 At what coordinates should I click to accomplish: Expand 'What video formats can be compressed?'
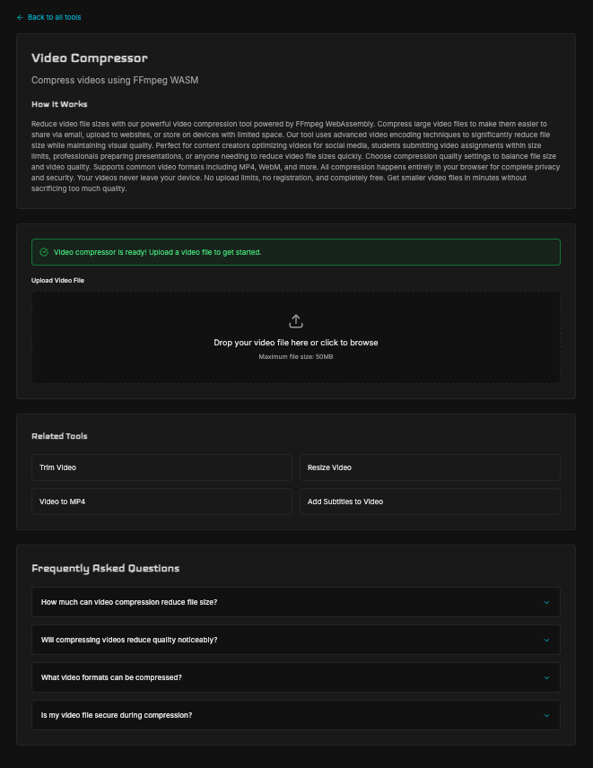coord(296,677)
